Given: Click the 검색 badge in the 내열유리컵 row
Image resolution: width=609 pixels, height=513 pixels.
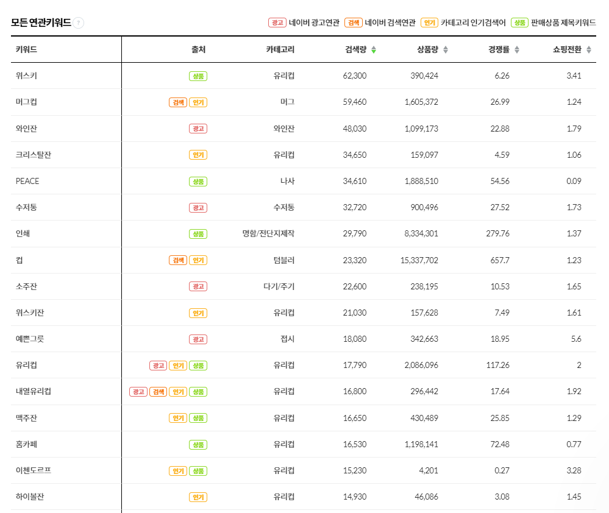Looking at the screenshot, I should point(158,392).
